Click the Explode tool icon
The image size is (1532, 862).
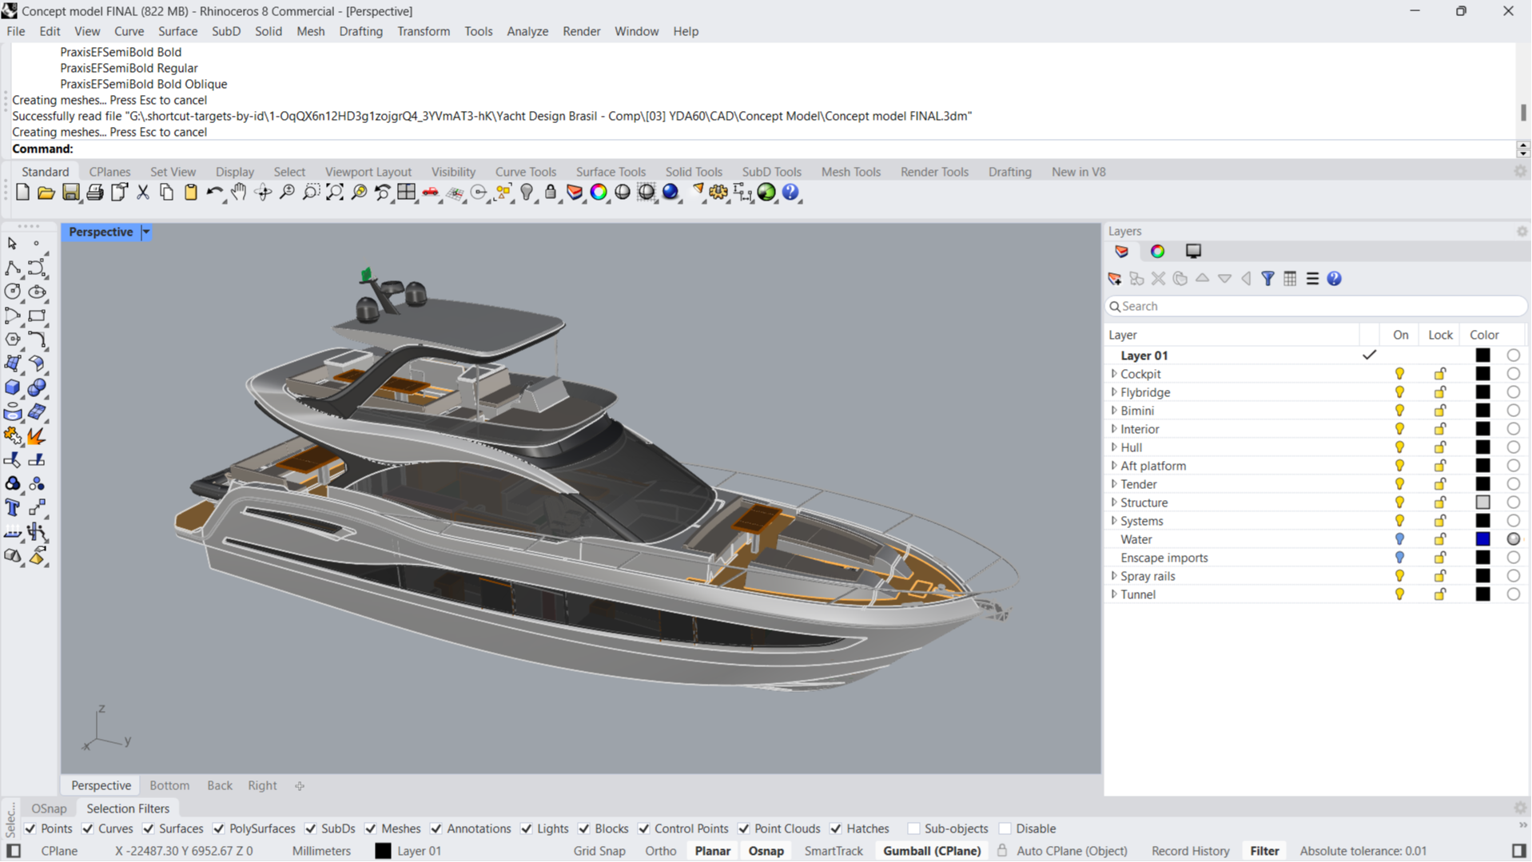click(x=36, y=436)
